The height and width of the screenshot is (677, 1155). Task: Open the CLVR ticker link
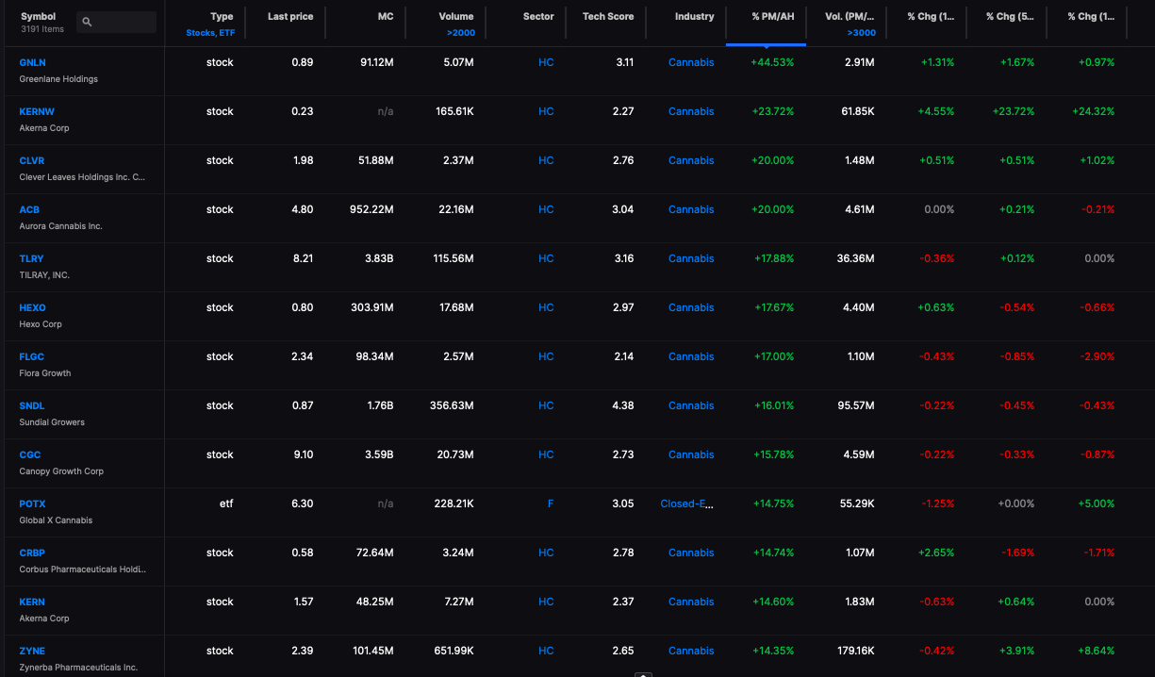click(32, 160)
